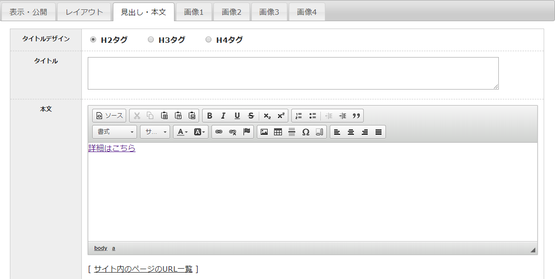The image size is (555, 279).
Task: Click the anchor flag icon
Action: [x=246, y=132]
